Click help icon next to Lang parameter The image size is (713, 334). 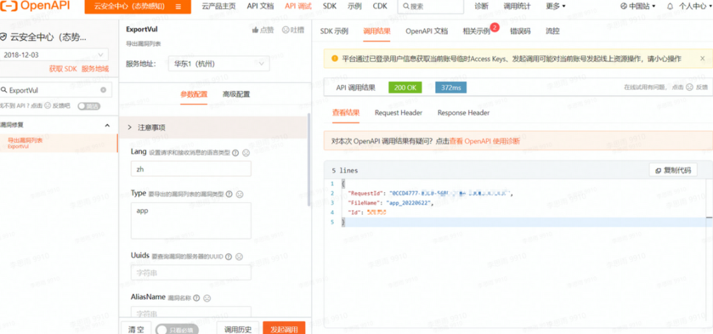tap(235, 153)
